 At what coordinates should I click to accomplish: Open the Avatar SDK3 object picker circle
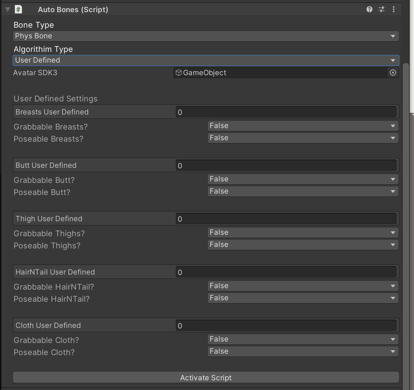click(393, 73)
